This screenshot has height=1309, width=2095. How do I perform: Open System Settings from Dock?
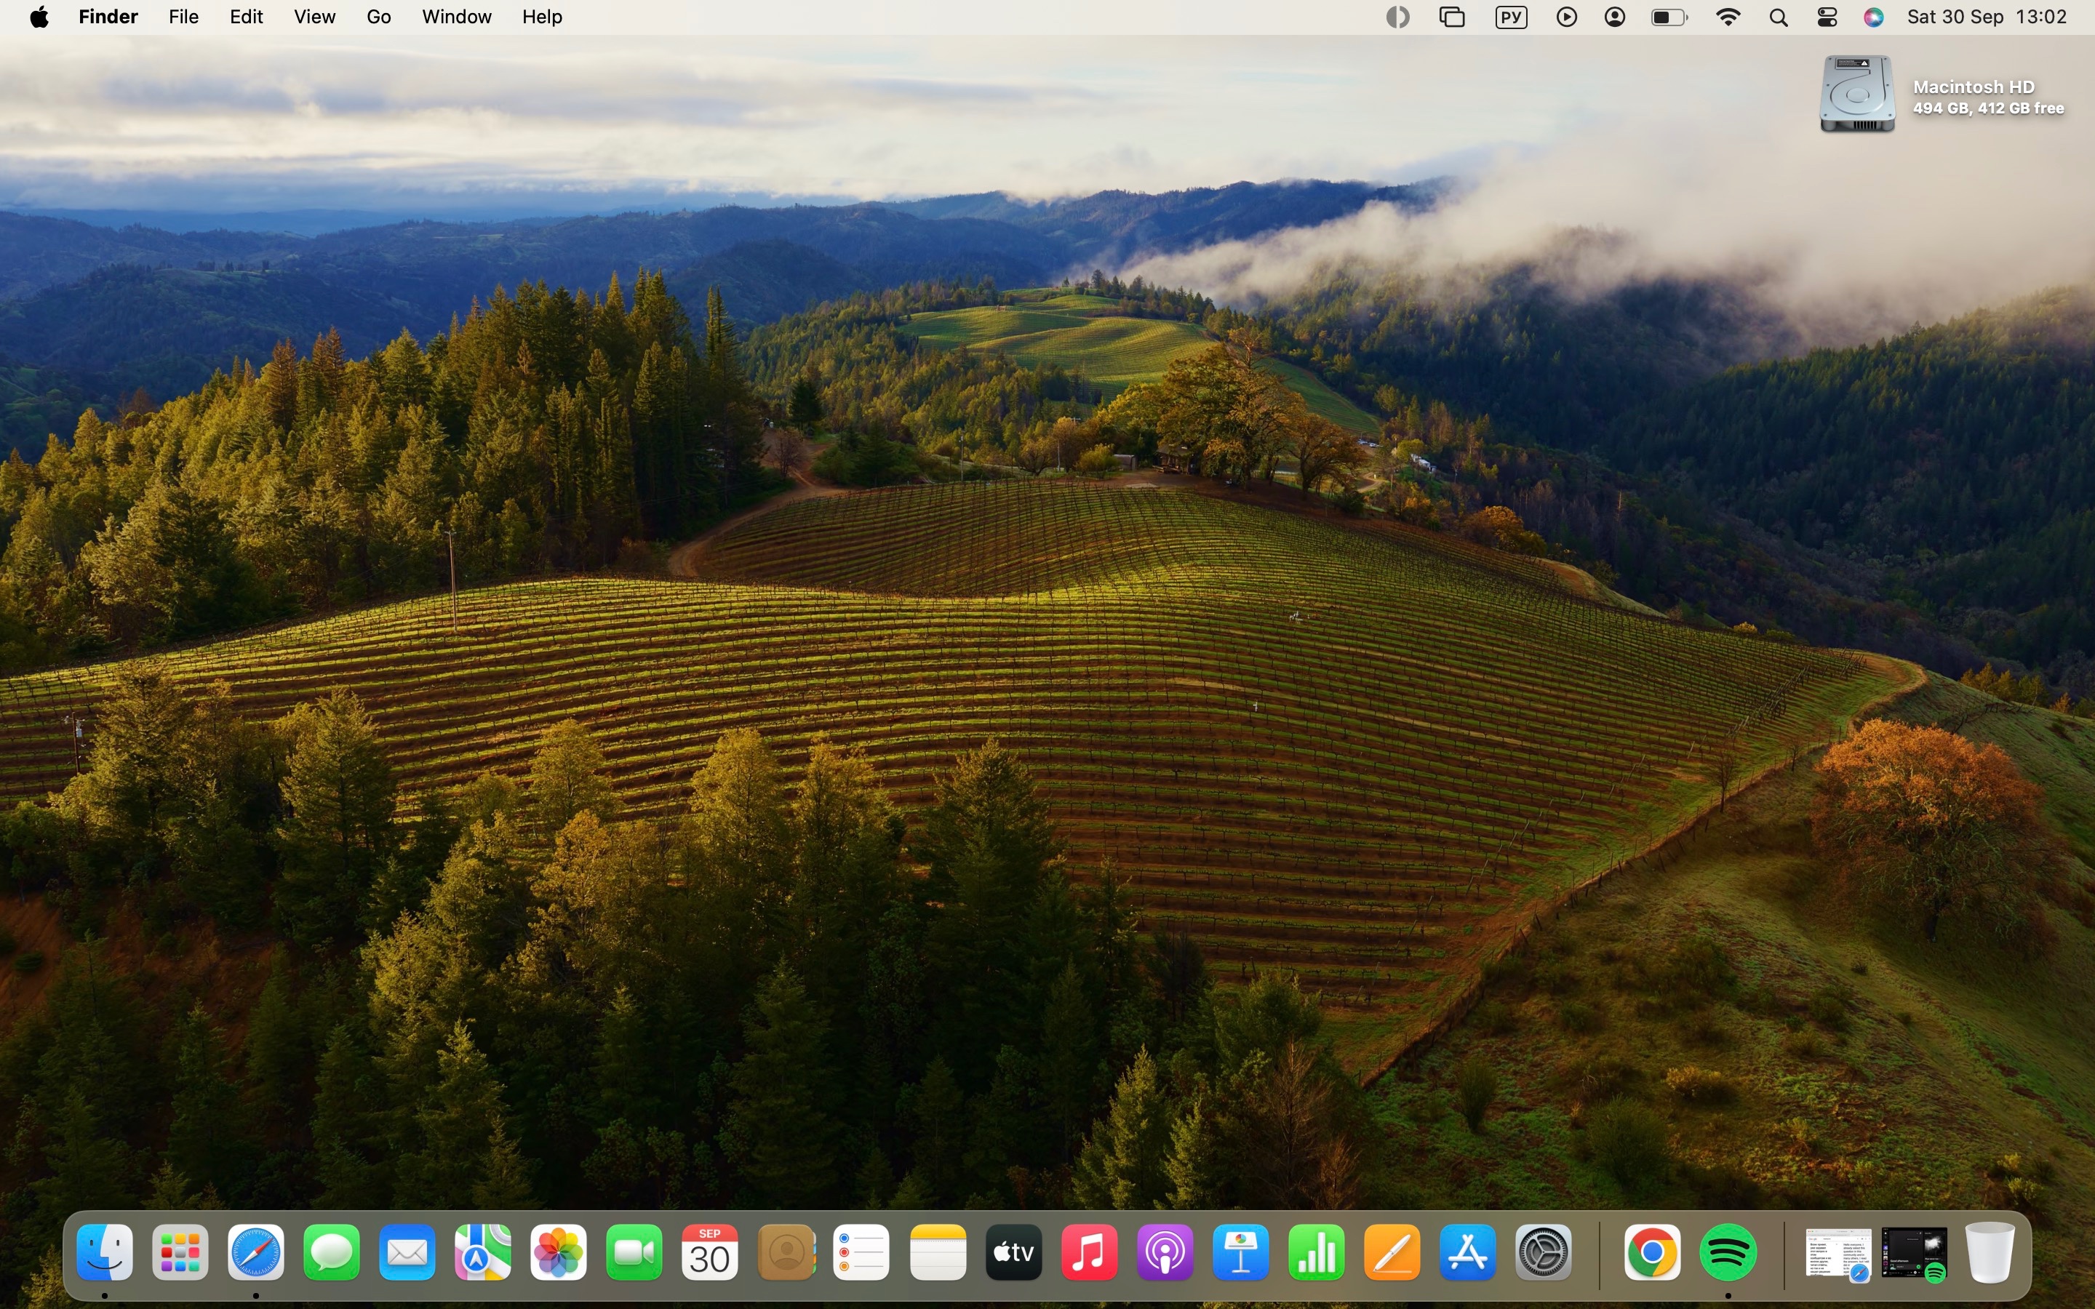click(x=1544, y=1252)
